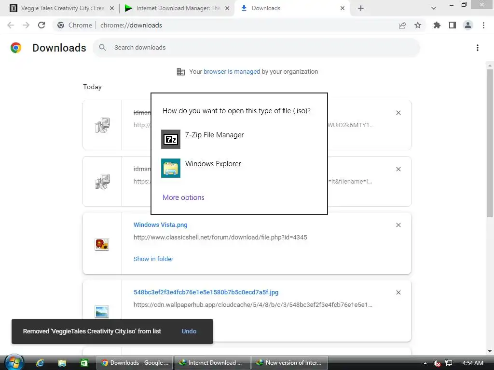Screen dimensions: 494x370
Task: Open the 548bc3ef2f3e4fcb76e1e5e1580b7b5c0ecd7a5f.jpg download
Action: (206, 292)
